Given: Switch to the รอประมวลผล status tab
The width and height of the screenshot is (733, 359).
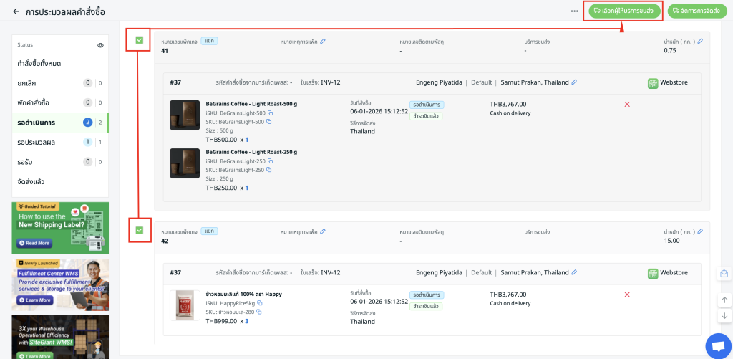Looking at the screenshot, I should tap(36, 143).
